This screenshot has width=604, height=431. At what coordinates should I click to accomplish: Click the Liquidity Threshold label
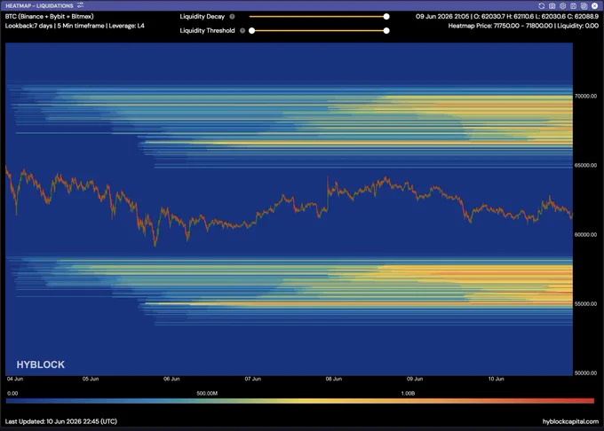207,31
